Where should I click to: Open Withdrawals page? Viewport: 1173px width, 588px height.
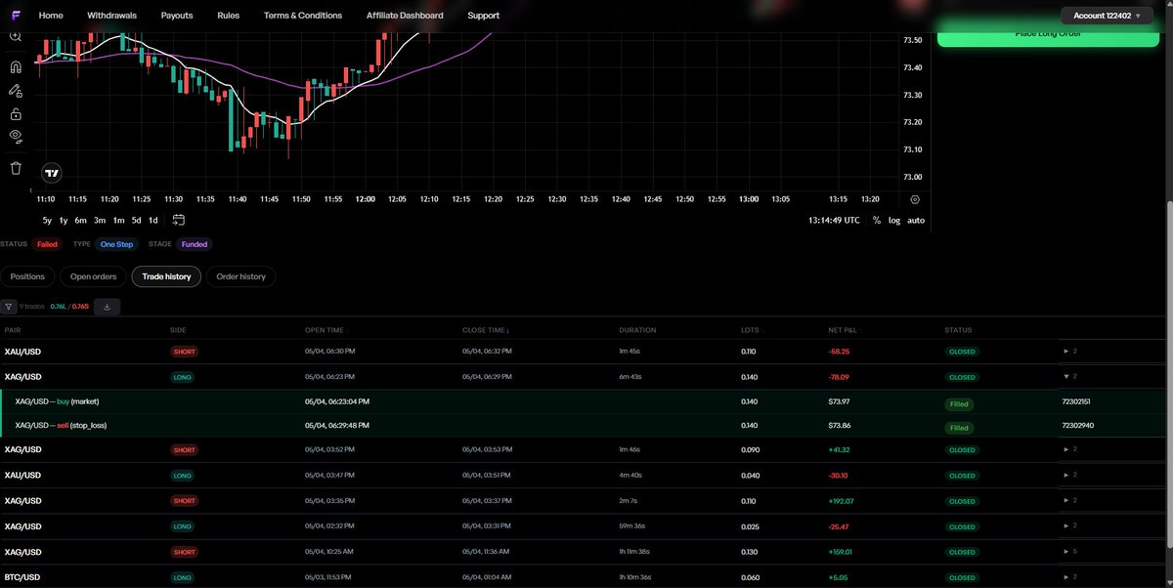tap(112, 16)
